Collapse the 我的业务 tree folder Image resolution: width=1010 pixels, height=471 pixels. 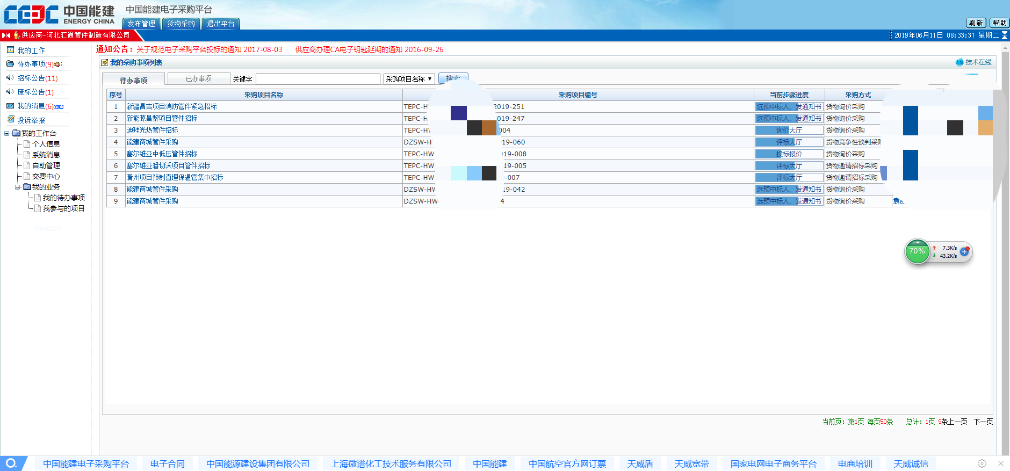coord(18,187)
